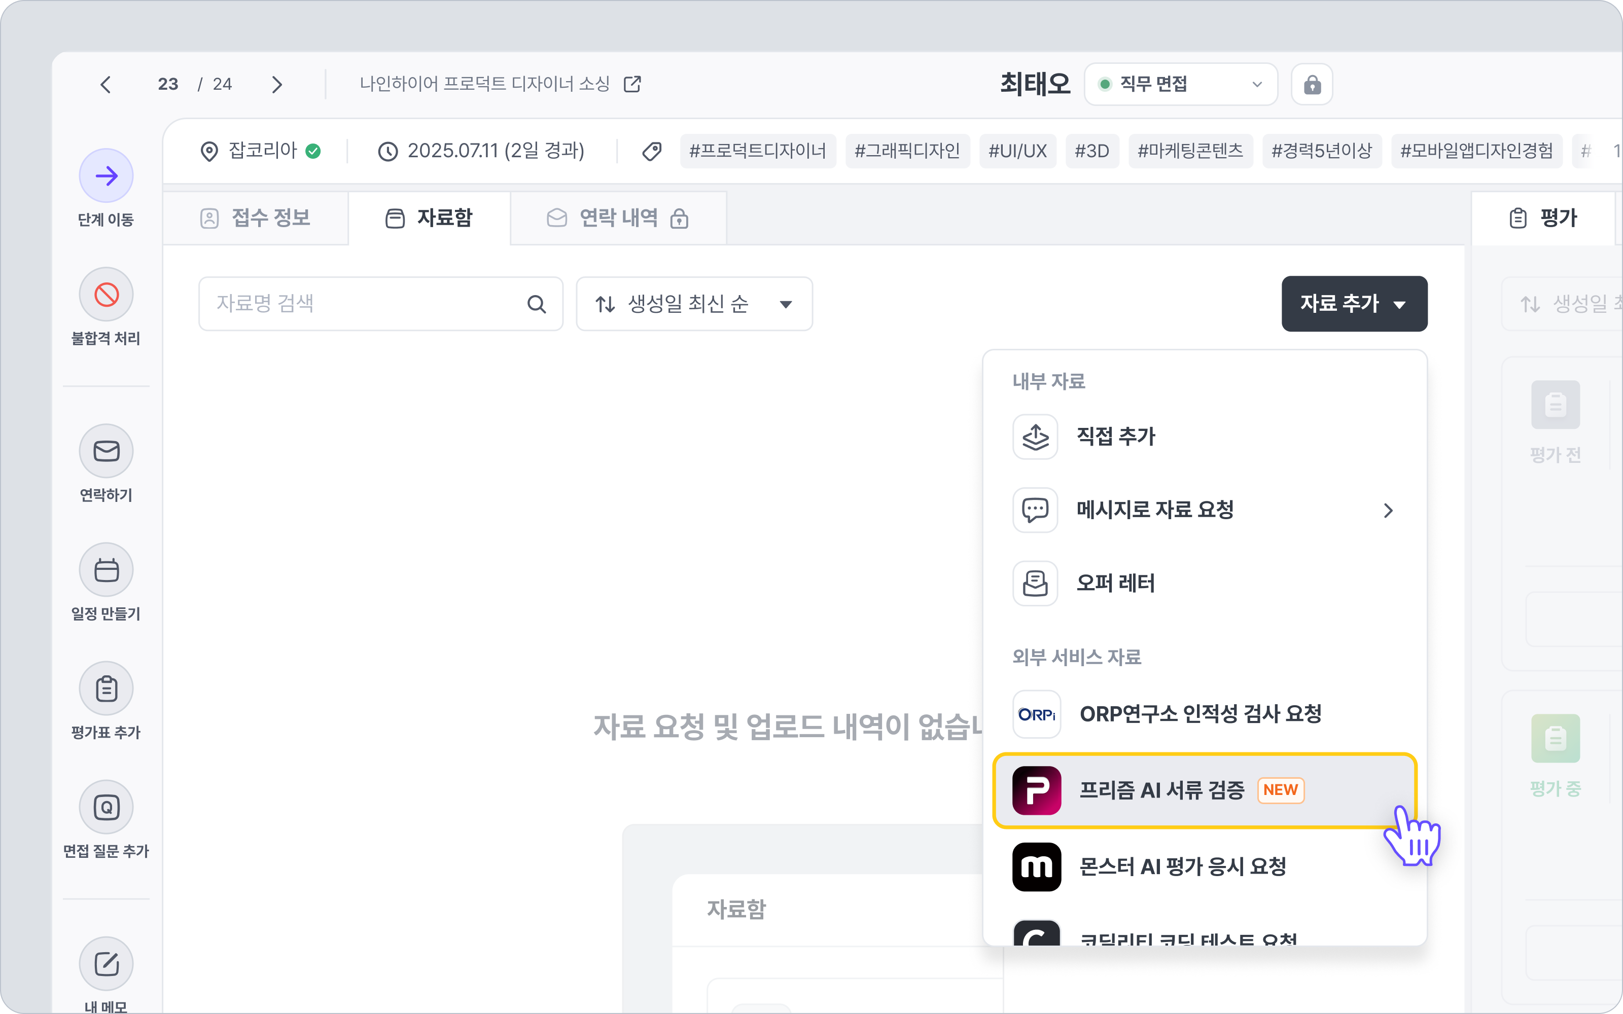Image resolution: width=1623 pixels, height=1014 pixels.
Task: Open the 내 메모 edit icon
Action: 106,964
